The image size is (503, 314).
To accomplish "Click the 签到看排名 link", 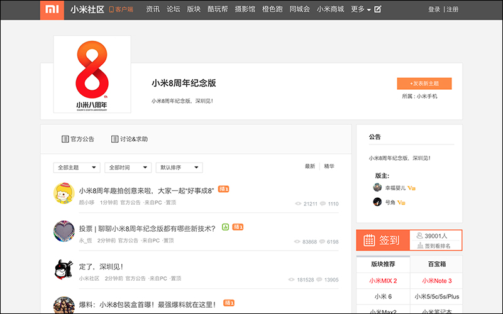I will click(x=438, y=246).
